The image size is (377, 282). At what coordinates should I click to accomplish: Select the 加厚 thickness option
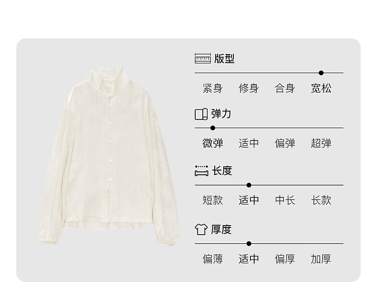[321, 259]
